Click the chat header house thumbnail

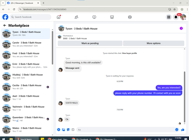click(61, 28)
